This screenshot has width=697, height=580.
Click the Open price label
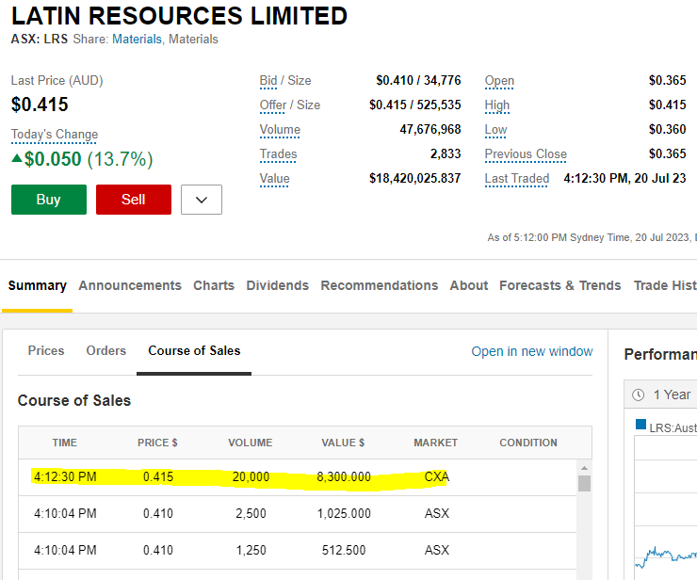pos(499,80)
